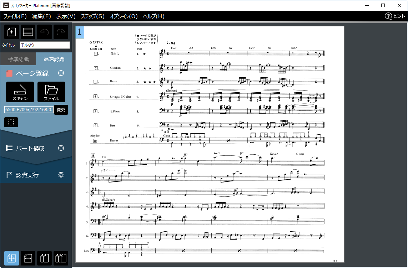408x268 pixels.
Task: Select fit whole page view icon
Action: 11,258
